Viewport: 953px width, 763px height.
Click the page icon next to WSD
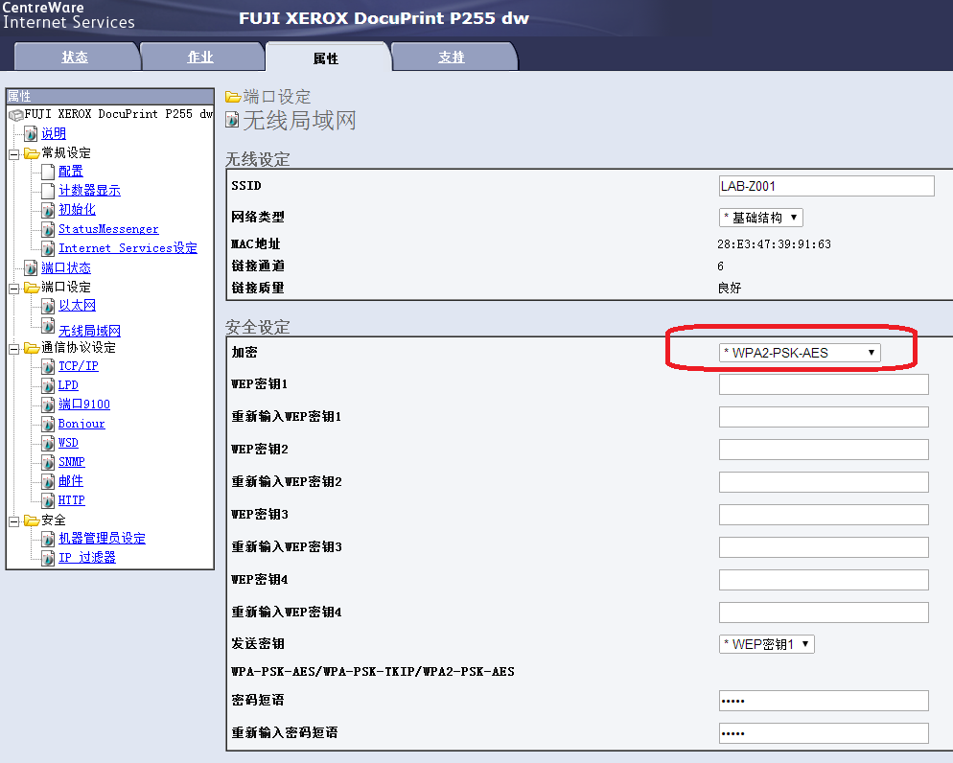(48, 444)
